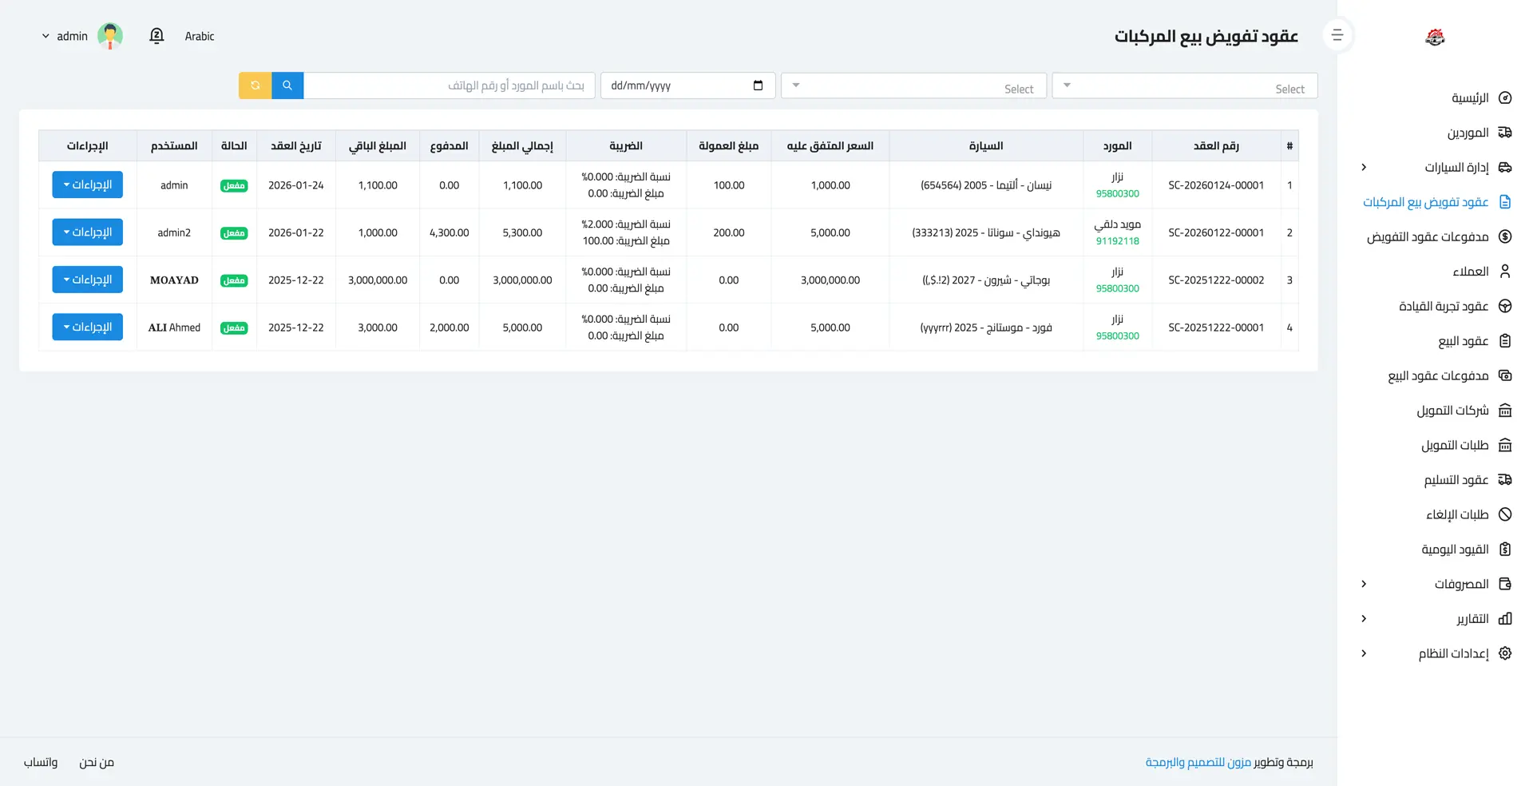Open the notifications bell icon
1533x786 pixels.
156,36
